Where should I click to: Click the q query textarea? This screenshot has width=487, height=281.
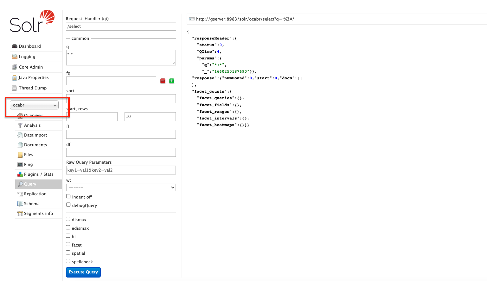[121, 58]
